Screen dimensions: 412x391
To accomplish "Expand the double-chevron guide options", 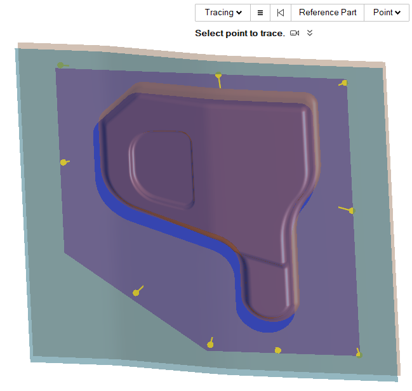I will click(x=310, y=33).
